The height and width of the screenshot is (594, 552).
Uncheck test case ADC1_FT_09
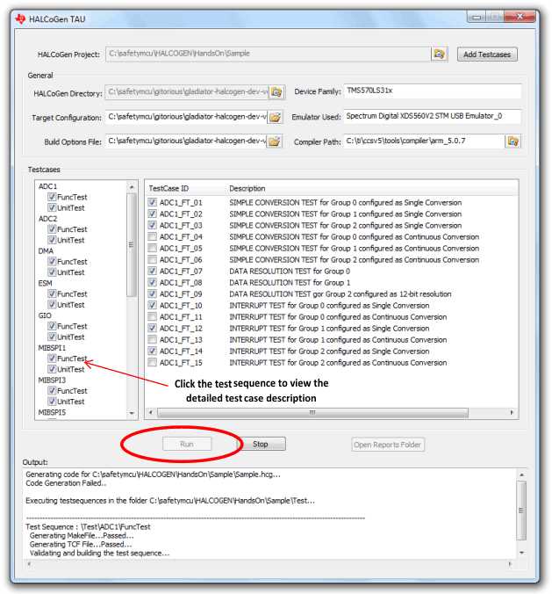point(152,293)
